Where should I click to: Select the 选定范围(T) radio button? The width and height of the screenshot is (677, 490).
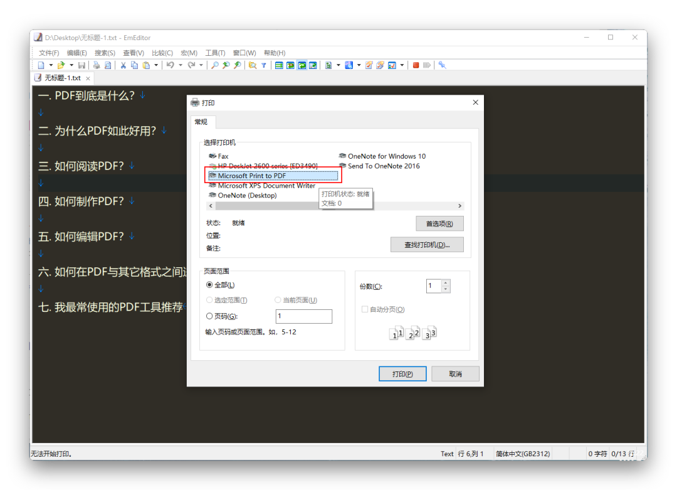[209, 300]
